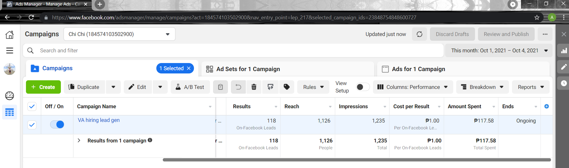Uncheck the VA hiring lead gen row checkbox
The image size is (569, 168).
tap(32, 125)
